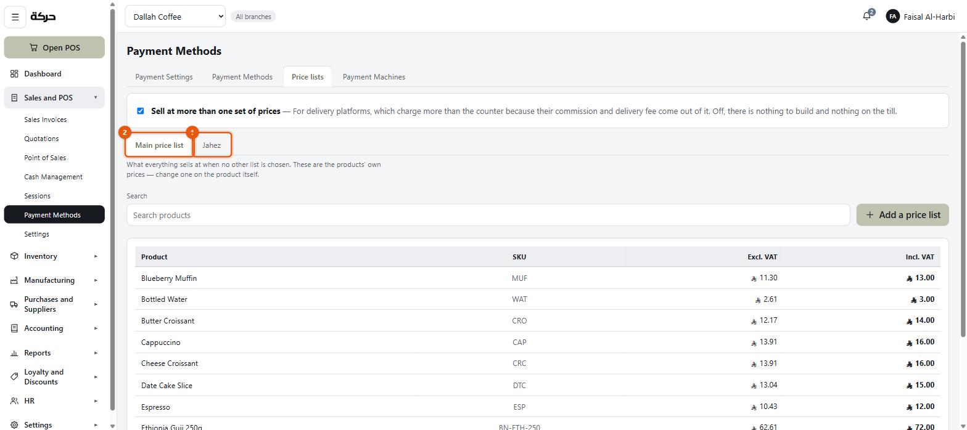Select the Main price list tab

click(x=159, y=145)
